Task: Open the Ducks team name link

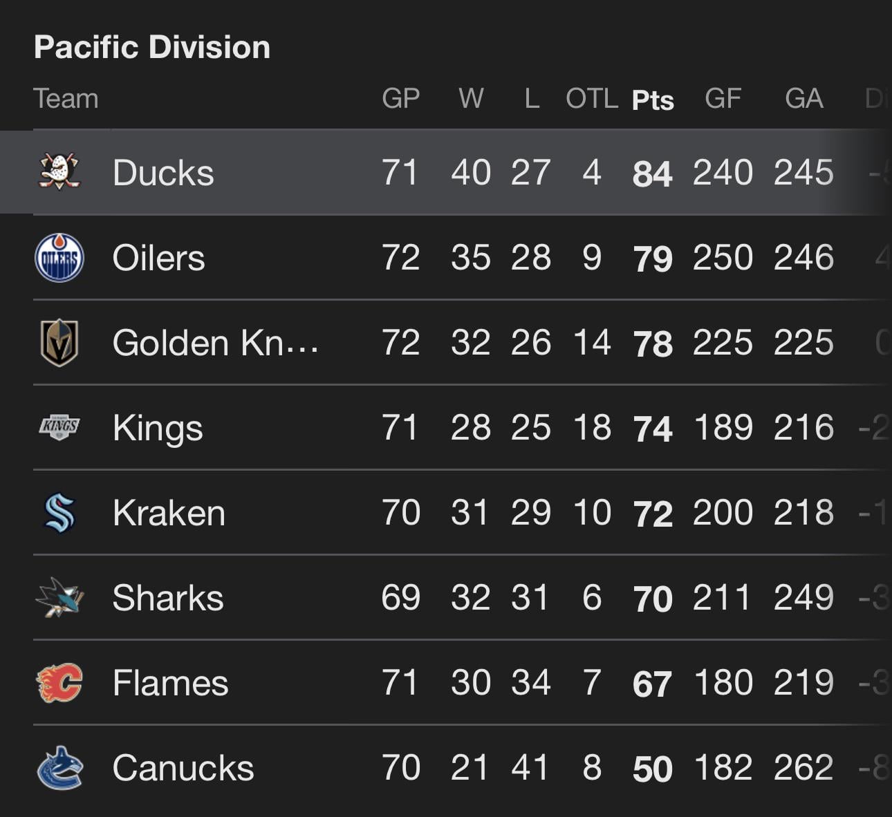Action: 163,172
